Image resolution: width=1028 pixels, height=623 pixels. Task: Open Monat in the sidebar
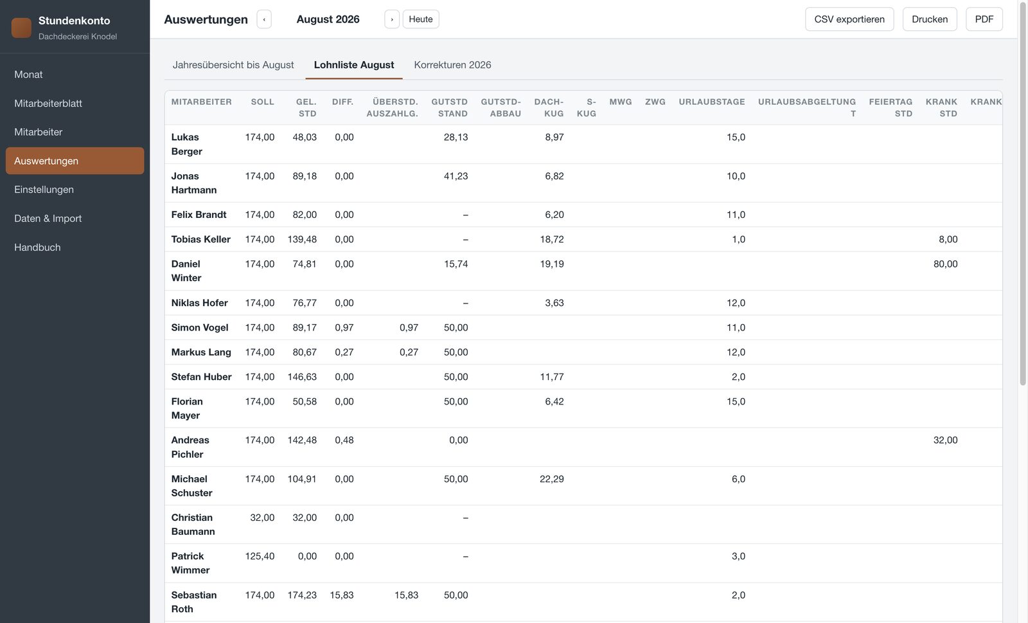(x=75, y=75)
